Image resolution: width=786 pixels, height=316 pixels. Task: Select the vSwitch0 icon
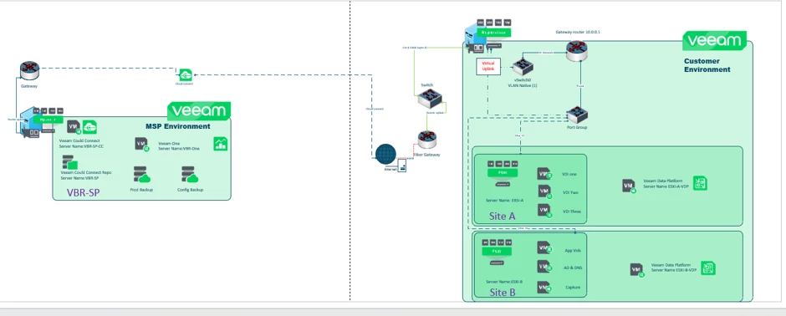[523, 66]
